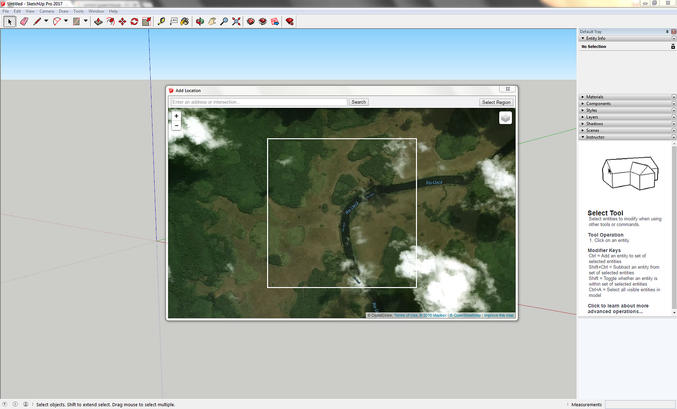Expand the Materials panel
The width and height of the screenshot is (677, 409).
point(583,97)
